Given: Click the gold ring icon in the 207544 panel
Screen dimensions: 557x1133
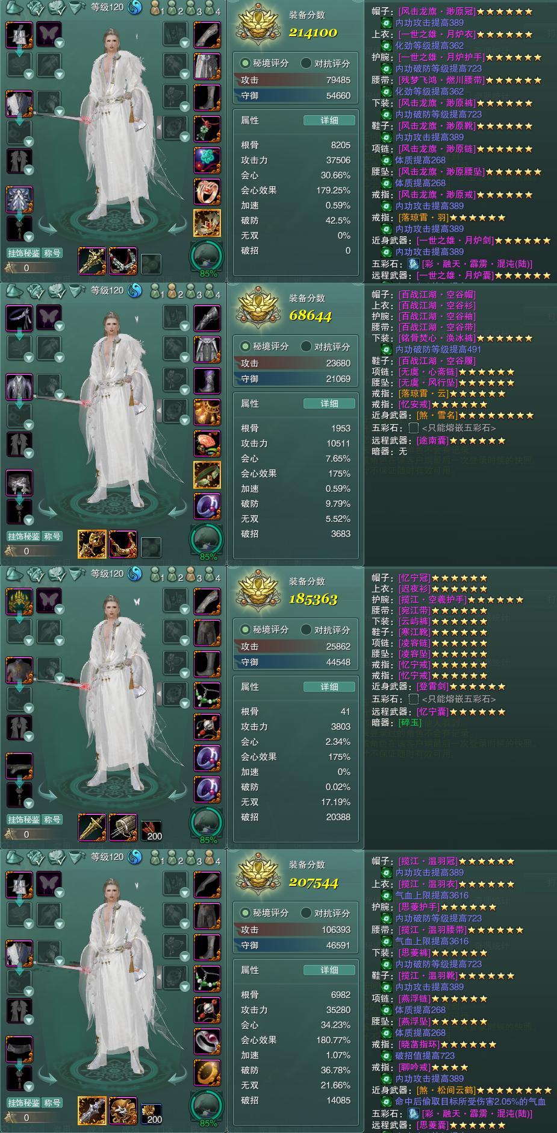Looking at the screenshot, I should (207, 1072).
